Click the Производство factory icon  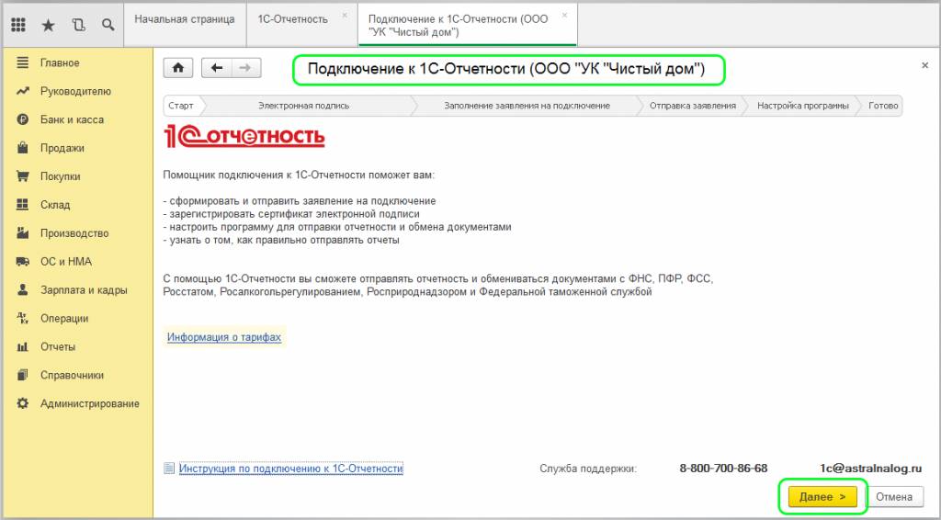[22, 232]
